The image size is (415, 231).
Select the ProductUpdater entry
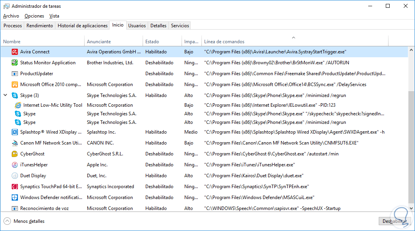pos(37,74)
